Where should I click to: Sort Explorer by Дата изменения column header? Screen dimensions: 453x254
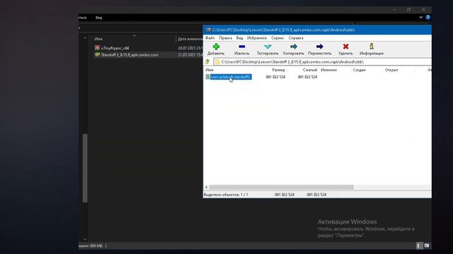coord(190,39)
